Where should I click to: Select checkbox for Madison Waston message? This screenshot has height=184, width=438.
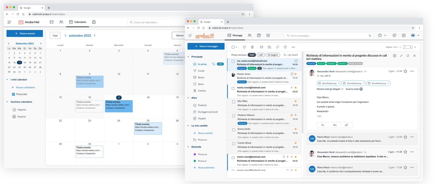tap(234, 116)
